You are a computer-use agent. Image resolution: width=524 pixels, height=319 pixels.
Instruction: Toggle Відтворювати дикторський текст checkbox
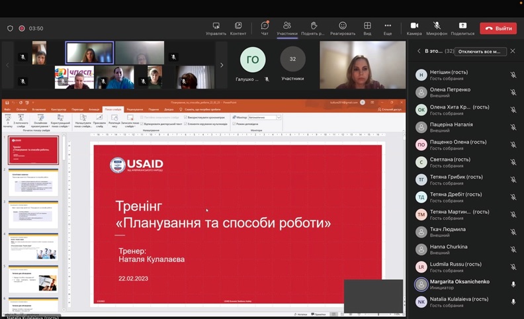pos(142,124)
